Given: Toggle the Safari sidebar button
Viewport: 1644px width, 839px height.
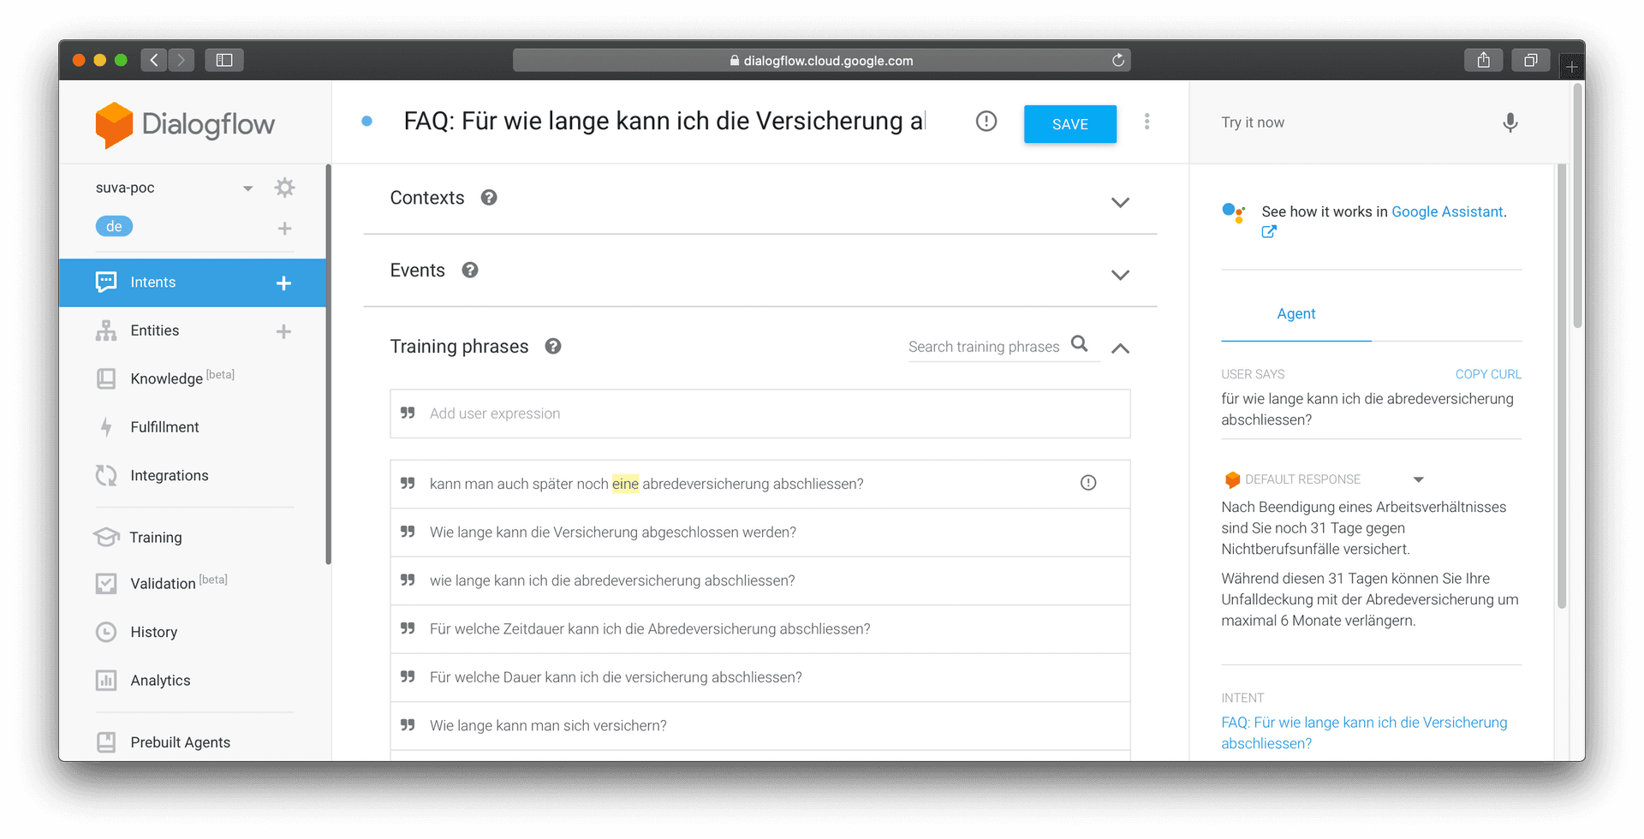Looking at the screenshot, I should click(224, 60).
